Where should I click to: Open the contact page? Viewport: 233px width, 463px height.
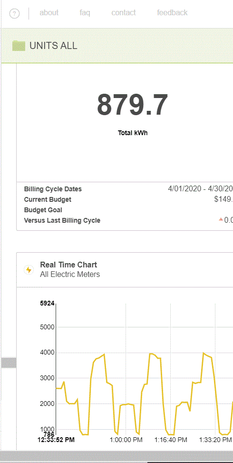tap(124, 13)
